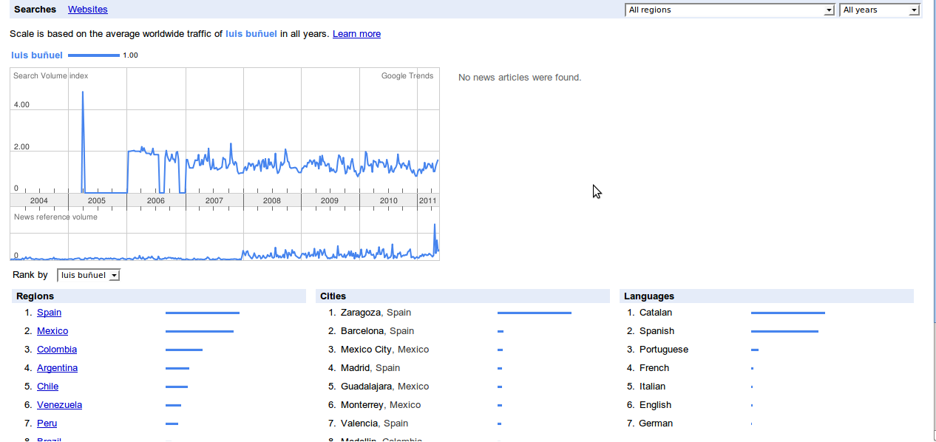Viewport: 936px width, 442px height.
Task: Click the Chile region link
Action: pyautogui.click(x=47, y=387)
